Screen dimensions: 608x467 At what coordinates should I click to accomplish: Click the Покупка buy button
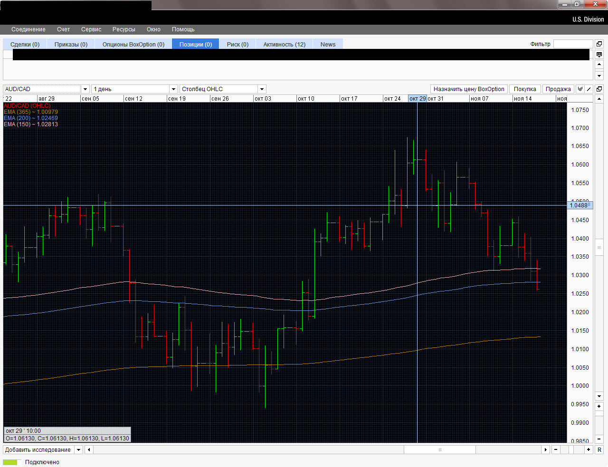tap(525, 89)
